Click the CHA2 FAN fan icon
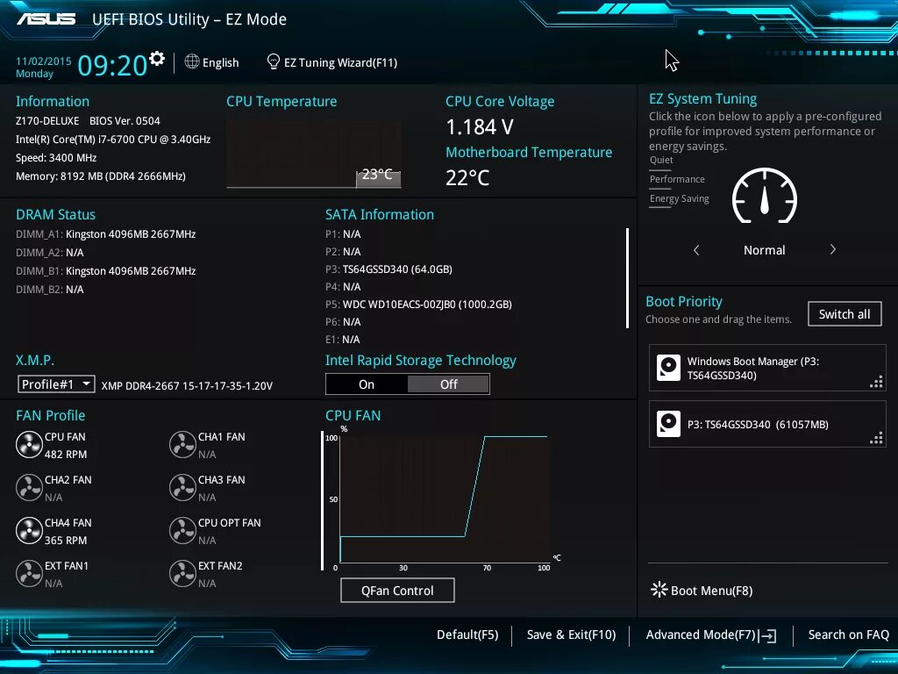Image resolution: width=898 pixels, height=674 pixels. pyautogui.click(x=29, y=488)
